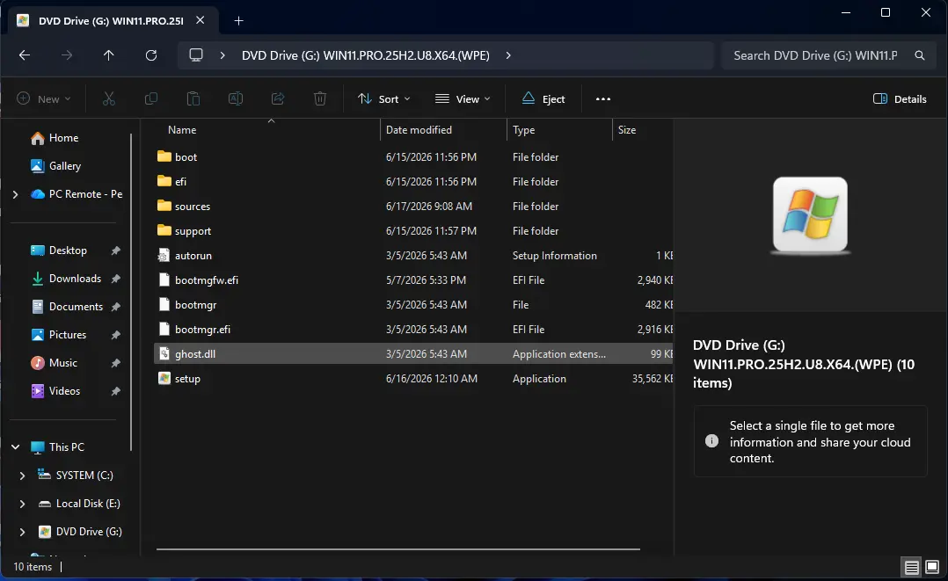The height and width of the screenshot is (581, 948).
Task: Toggle the Details pane button
Action: click(900, 98)
